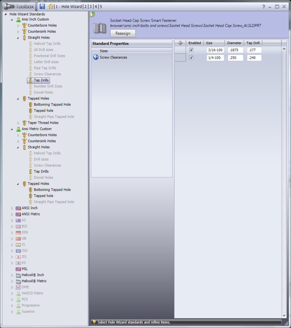Click the Smart Fastener part icon
Viewport: 291px width, 328px height.
pos(100,28)
